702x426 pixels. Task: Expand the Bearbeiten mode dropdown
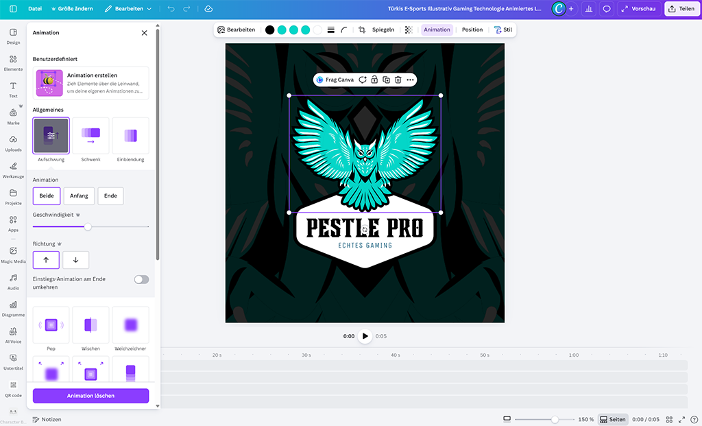pos(128,8)
